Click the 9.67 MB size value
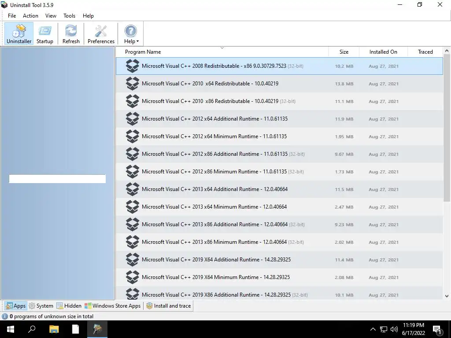The width and height of the screenshot is (451, 338). click(344, 154)
